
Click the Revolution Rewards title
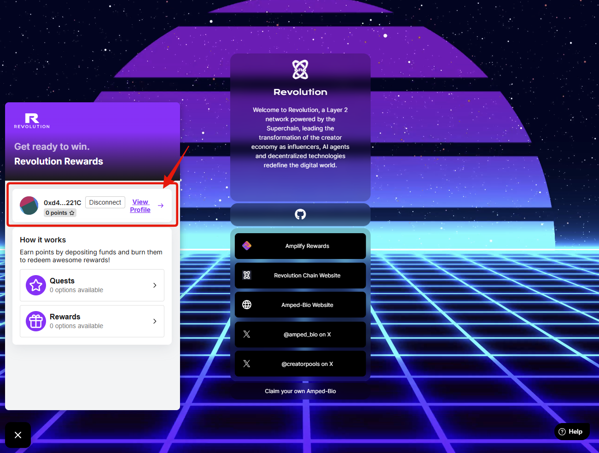click(x=58, y=161)
